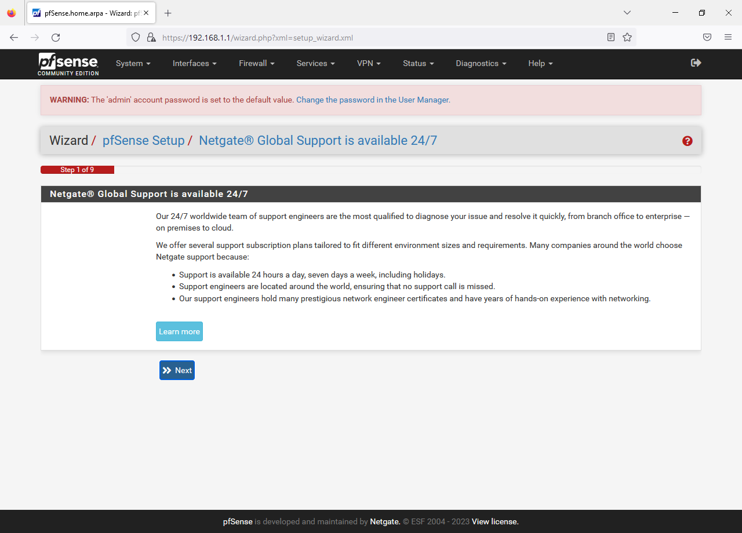Click the pfSense Setup breadcrumb link
This screenshot has height=533, width=742.
(x=143, y=141)
